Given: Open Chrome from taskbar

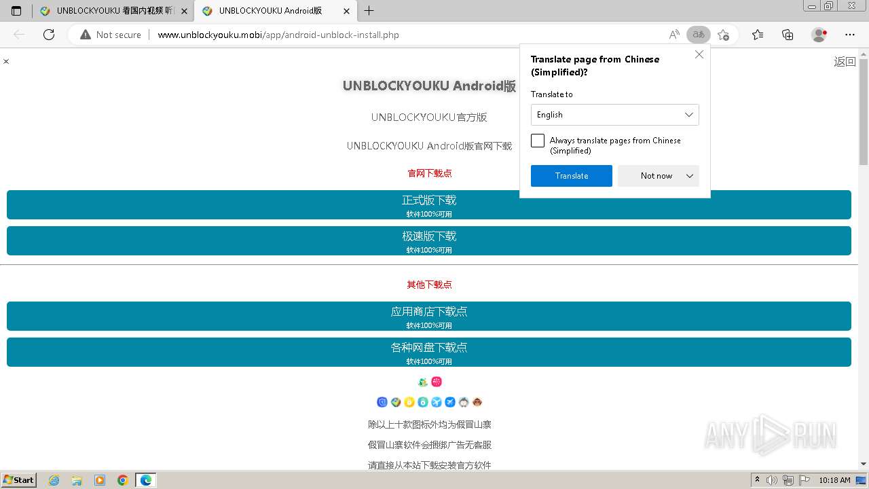Looking at the screenshot, I should [122, 480].
